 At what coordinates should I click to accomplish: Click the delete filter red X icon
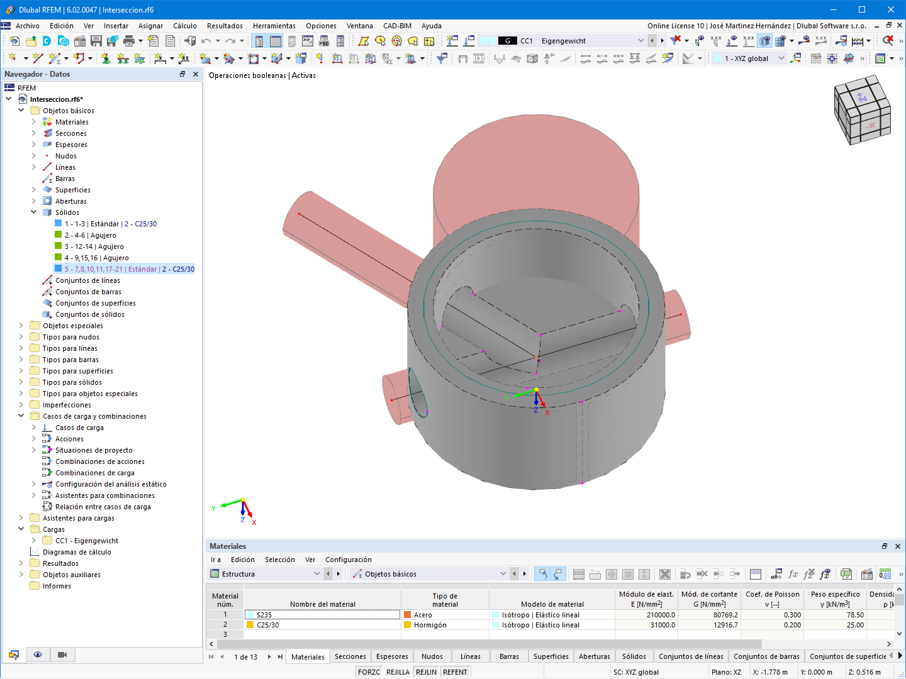point(676,41)
